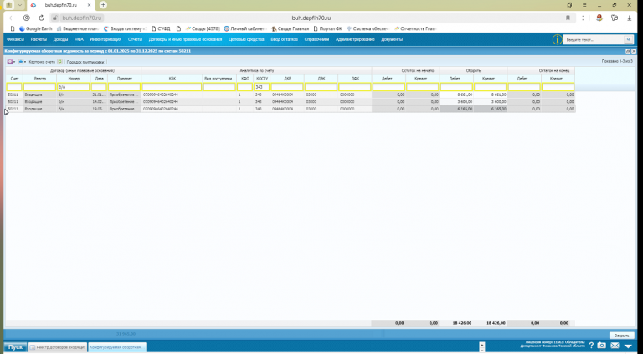Open Договоры и иные правовые основания menu
This screenshot has height=354, width=643.
[x=185, y=39]
